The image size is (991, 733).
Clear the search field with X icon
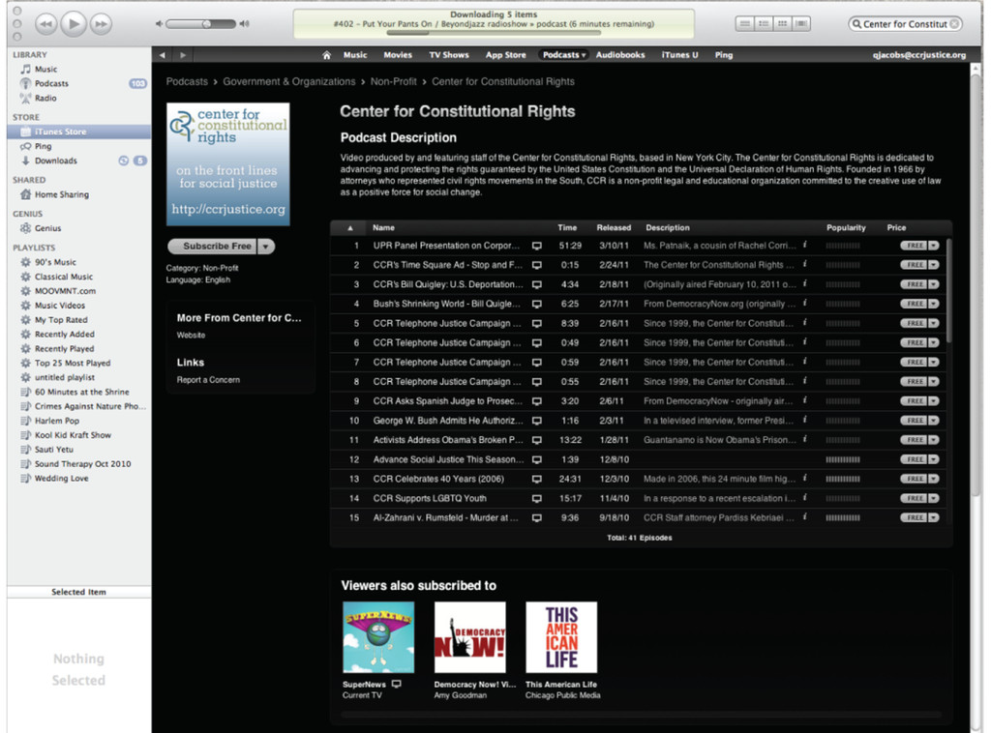955,24
